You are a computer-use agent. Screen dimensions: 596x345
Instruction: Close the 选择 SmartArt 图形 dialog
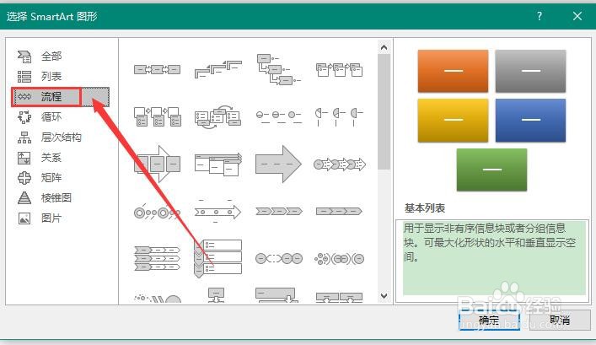pos(577,16)
